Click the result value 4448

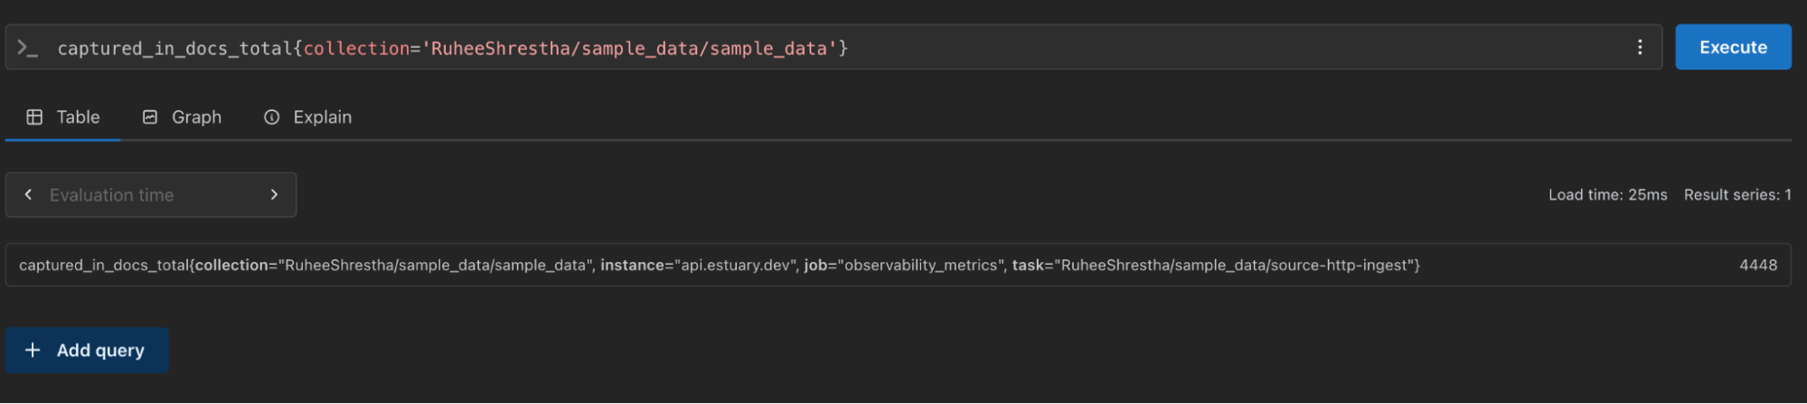pos(1757,265)
